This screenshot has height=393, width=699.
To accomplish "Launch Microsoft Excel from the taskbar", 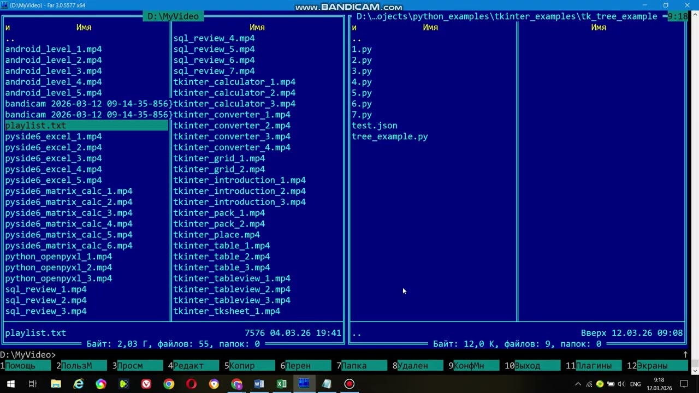I will coord(282,384).
